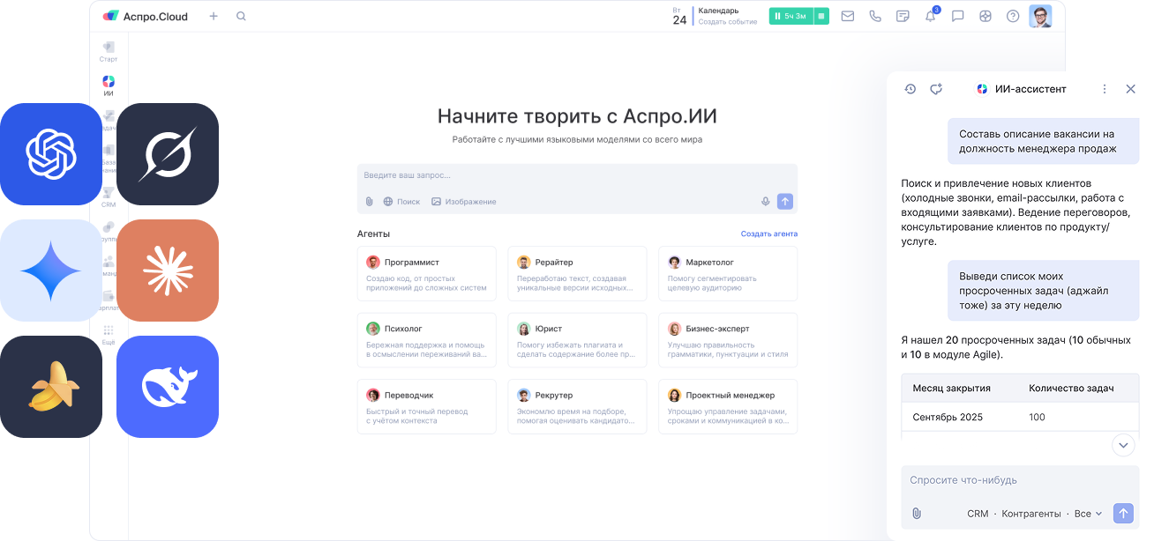The width and height of the screenshot is (1154, 541).
Task: Open CRM in the left sidebar
Action: point(109,196)
